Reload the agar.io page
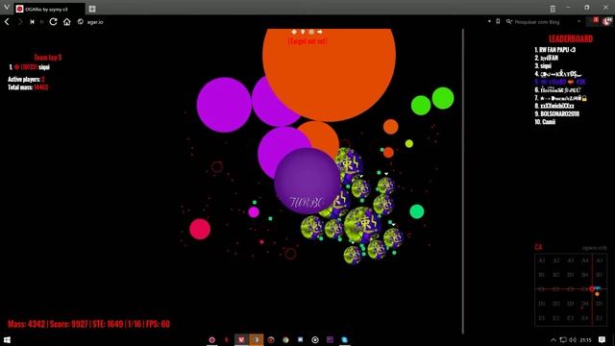Image resolution: width=615 pixels, height=346 pixels. [x=54, y=21]
